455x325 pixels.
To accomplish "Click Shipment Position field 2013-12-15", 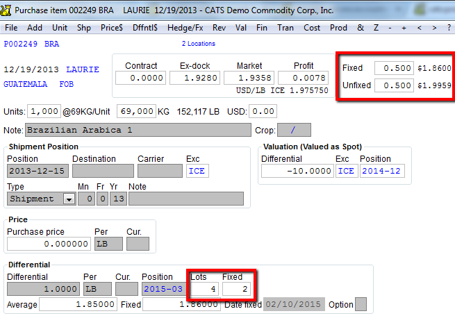I will click(38, 171).
